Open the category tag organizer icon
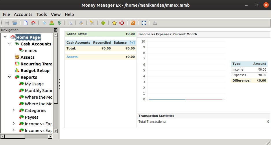271x145 pixels. 44,23
